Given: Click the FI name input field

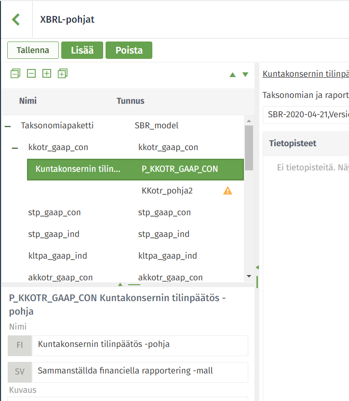Looking at the screenshot, I should tap(140, 346).
